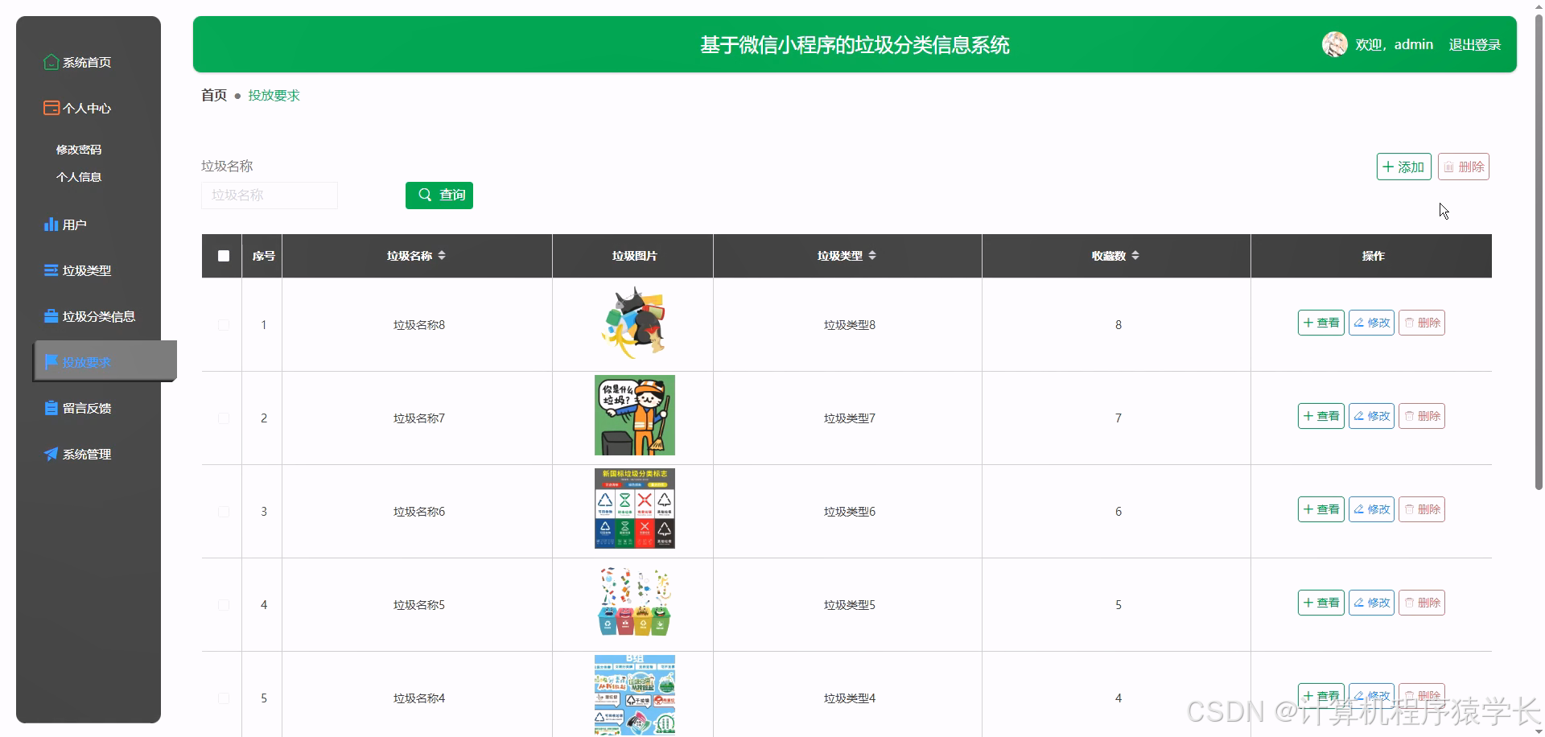The image size is (1545, 737).
Task: Check the checkbox for 垃圾名称8 row
Action: (223, 325)
